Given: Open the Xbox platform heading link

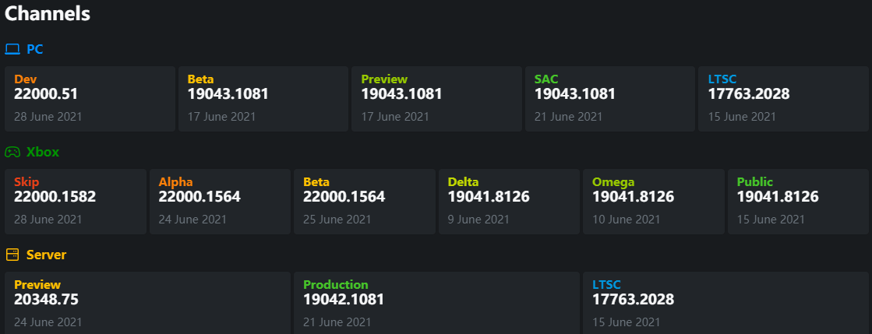Looking at the screenshot, I should coord(43,152).
